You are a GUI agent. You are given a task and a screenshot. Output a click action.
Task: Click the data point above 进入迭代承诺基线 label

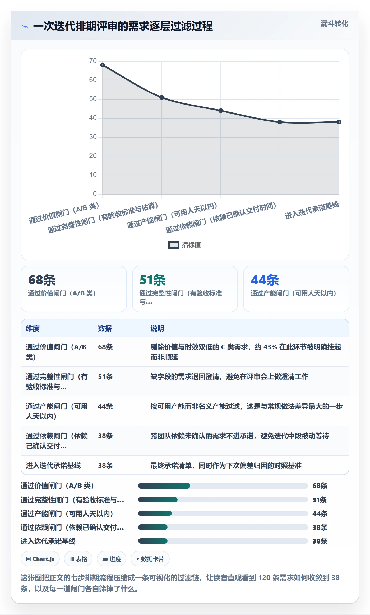pyautogui.click(x=339, y=122)
